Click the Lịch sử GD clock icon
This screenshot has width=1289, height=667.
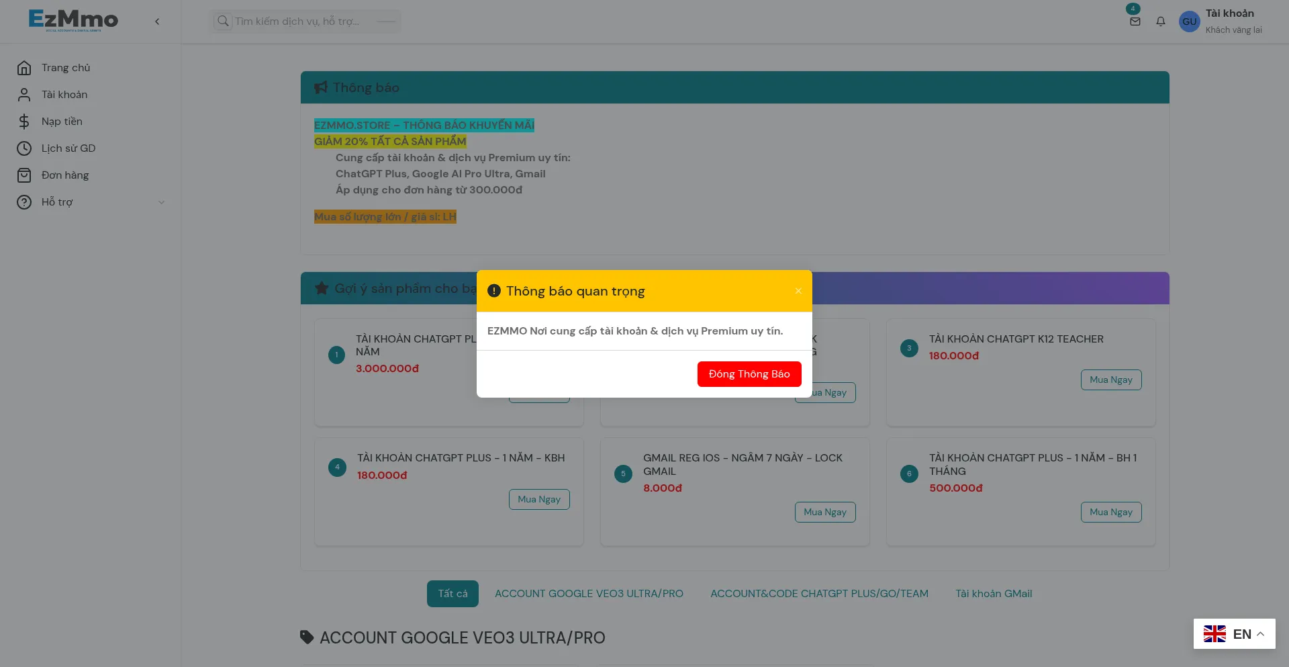click(x=24, y=148)
